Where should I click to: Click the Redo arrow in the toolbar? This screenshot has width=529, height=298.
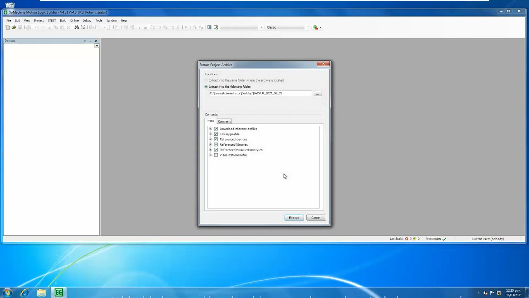pyautogui.click(x=43, y=27)
